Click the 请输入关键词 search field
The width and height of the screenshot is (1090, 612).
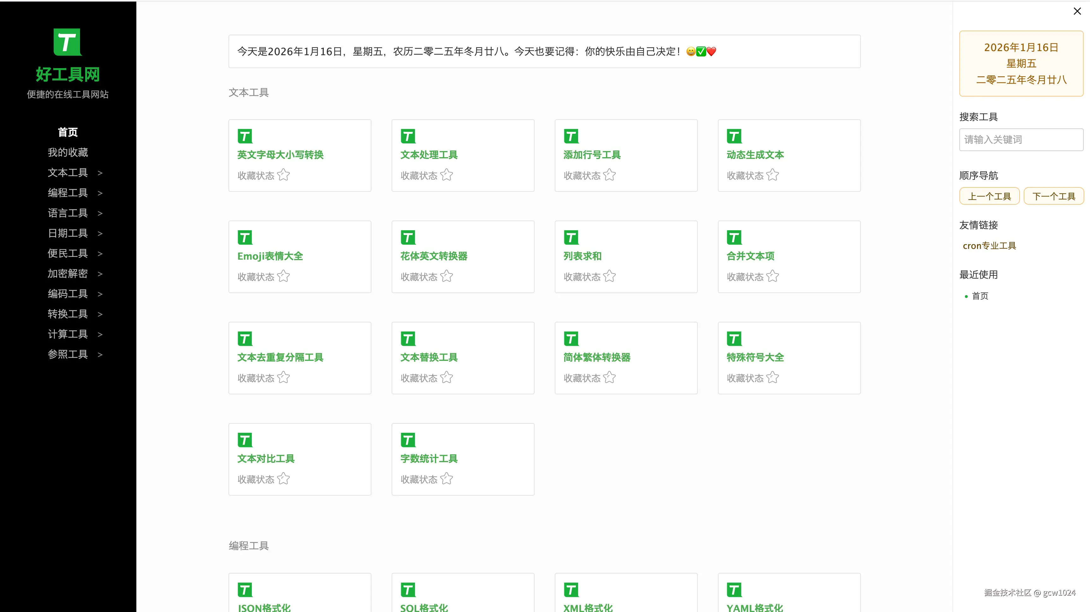point(1021,139)
